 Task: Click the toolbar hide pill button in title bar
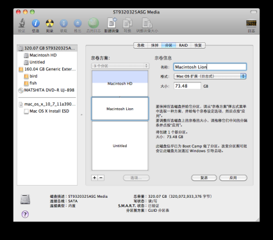(x=253, y=12)
